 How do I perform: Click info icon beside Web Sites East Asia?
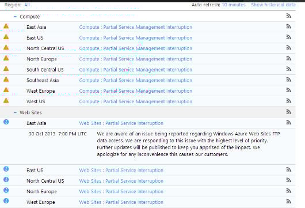(6, 122)
